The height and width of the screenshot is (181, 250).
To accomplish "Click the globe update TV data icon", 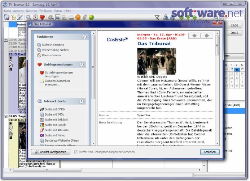I will 6,17.
